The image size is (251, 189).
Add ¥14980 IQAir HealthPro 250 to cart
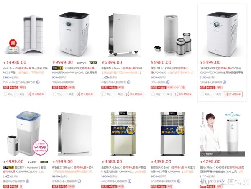pos(36,94)
